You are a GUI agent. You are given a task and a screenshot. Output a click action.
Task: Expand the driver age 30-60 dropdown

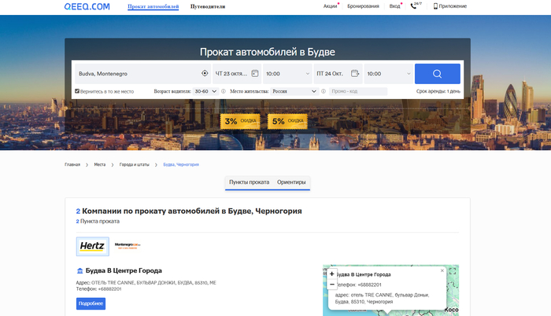[x=205, y=91]
